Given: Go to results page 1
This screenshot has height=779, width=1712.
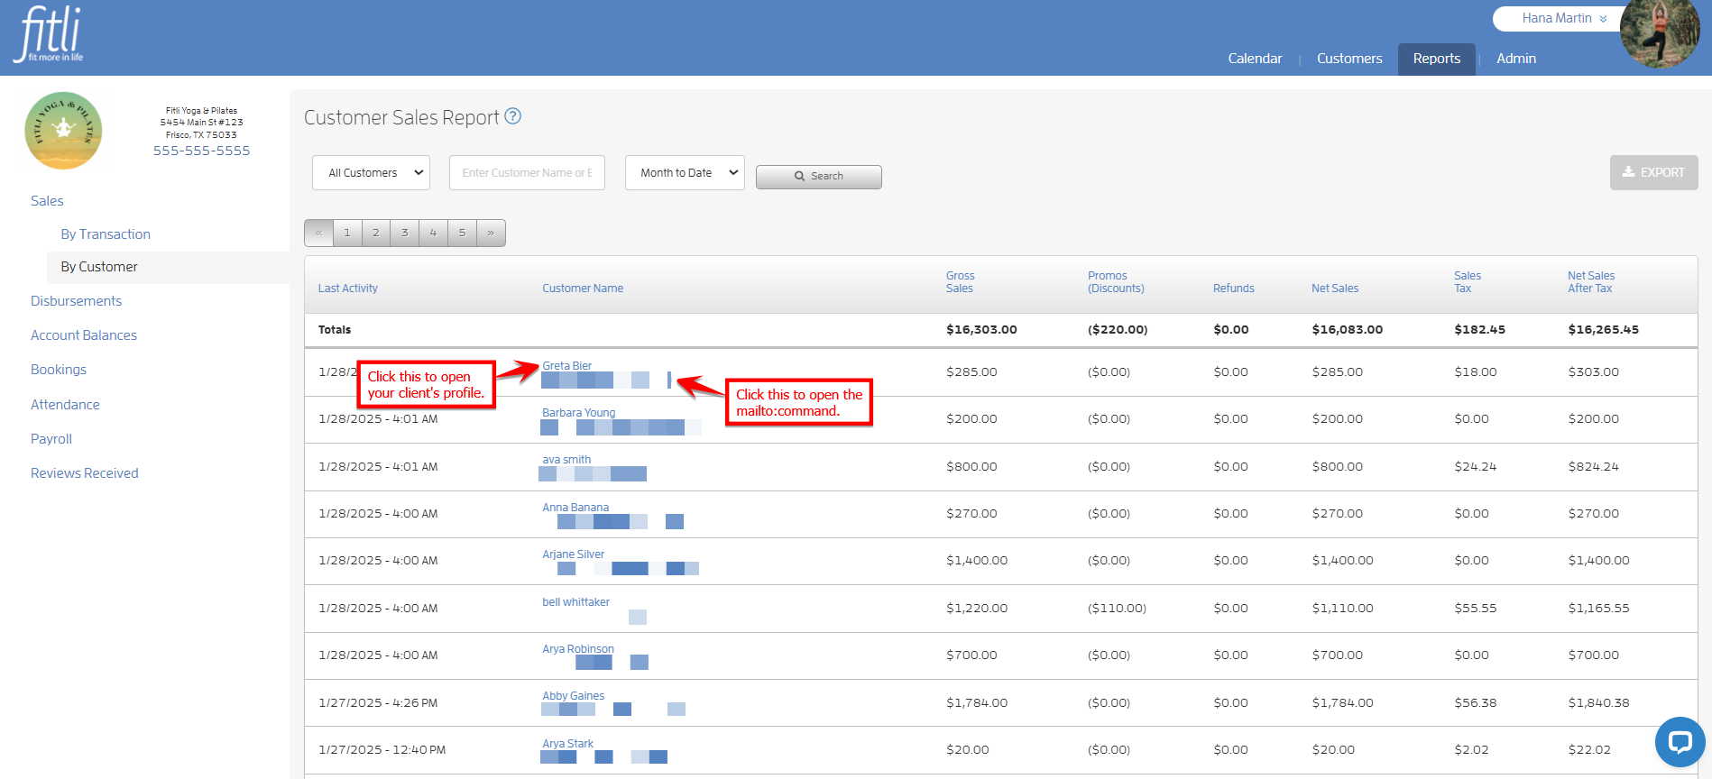Looking at the screenshot, I should click(x=347, y=233).
